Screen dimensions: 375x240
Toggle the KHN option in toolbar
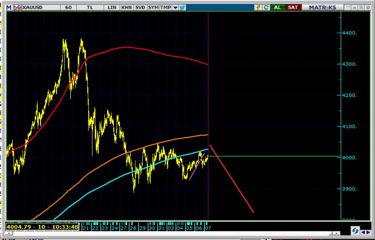(x=126, y=7)
